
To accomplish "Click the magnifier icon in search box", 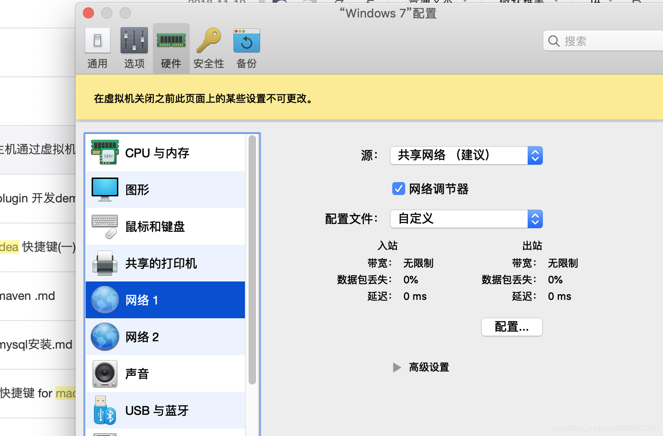I will (554, 41).
